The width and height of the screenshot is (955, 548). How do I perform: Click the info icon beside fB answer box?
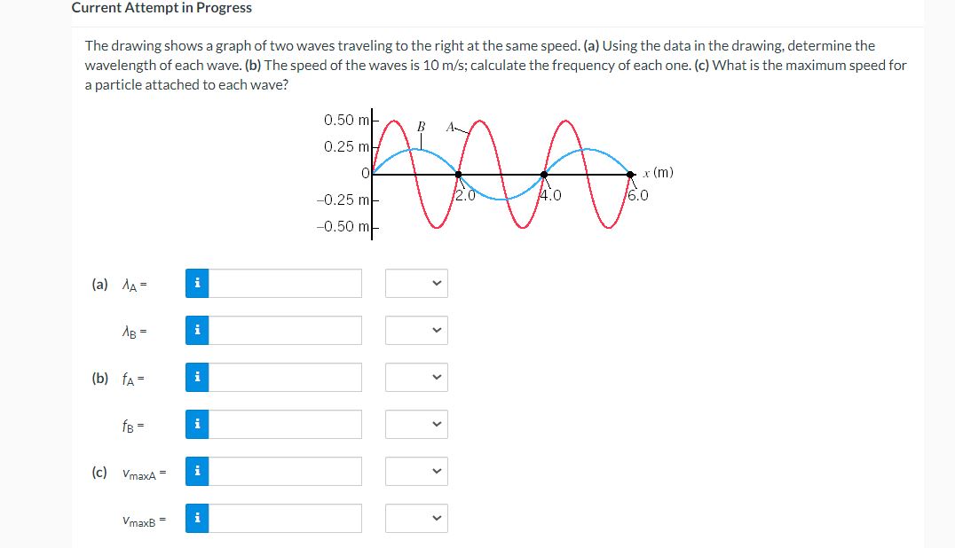[196, 424]
